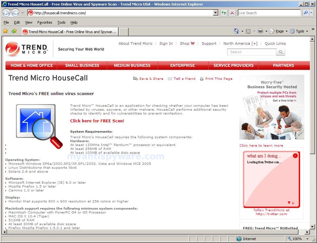This screenshot has width=317, height=243.
Task: Open the search provider options dropdown
Action: [311, 13]
